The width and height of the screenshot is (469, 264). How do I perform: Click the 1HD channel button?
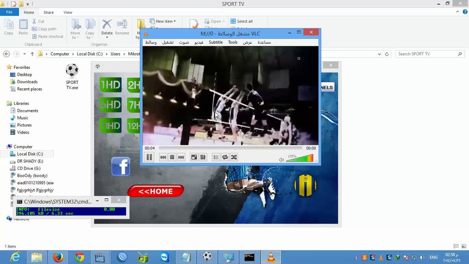tap(110, 85)
